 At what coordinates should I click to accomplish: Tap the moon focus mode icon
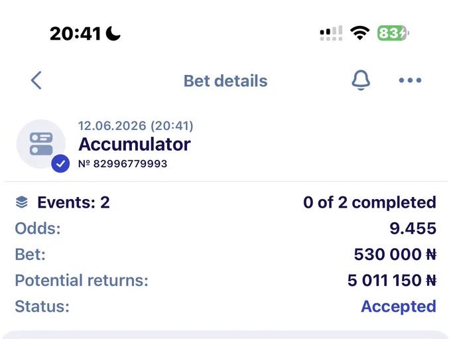pyautogui.click(x=113, y=33)
